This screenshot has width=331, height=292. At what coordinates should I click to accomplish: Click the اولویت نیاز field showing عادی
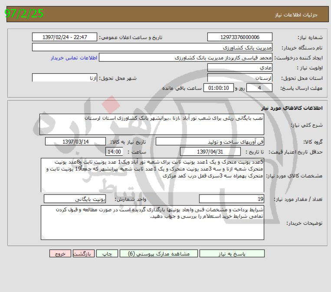240,68
